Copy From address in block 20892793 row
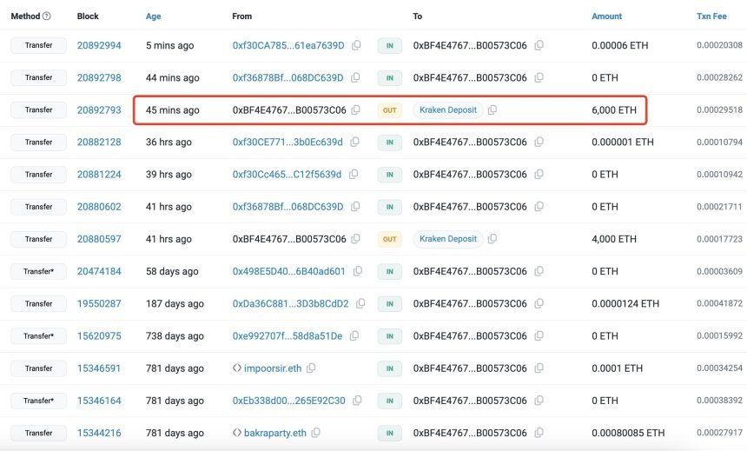This screenshot has height=451, width=747. (x=356, y=109)
